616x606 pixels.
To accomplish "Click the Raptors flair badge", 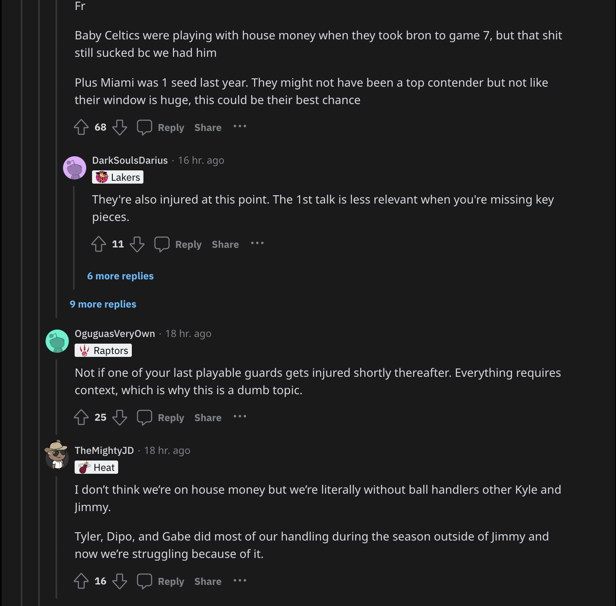I will tap(103, 351).
